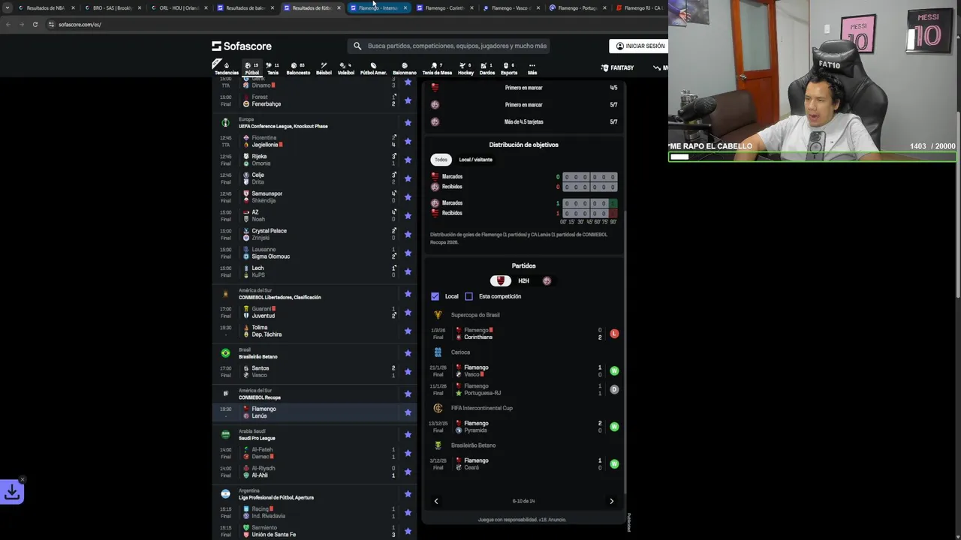Screen dimensions: 961x540
Task: Reload the browser page
Action: (x=35, y=24)
